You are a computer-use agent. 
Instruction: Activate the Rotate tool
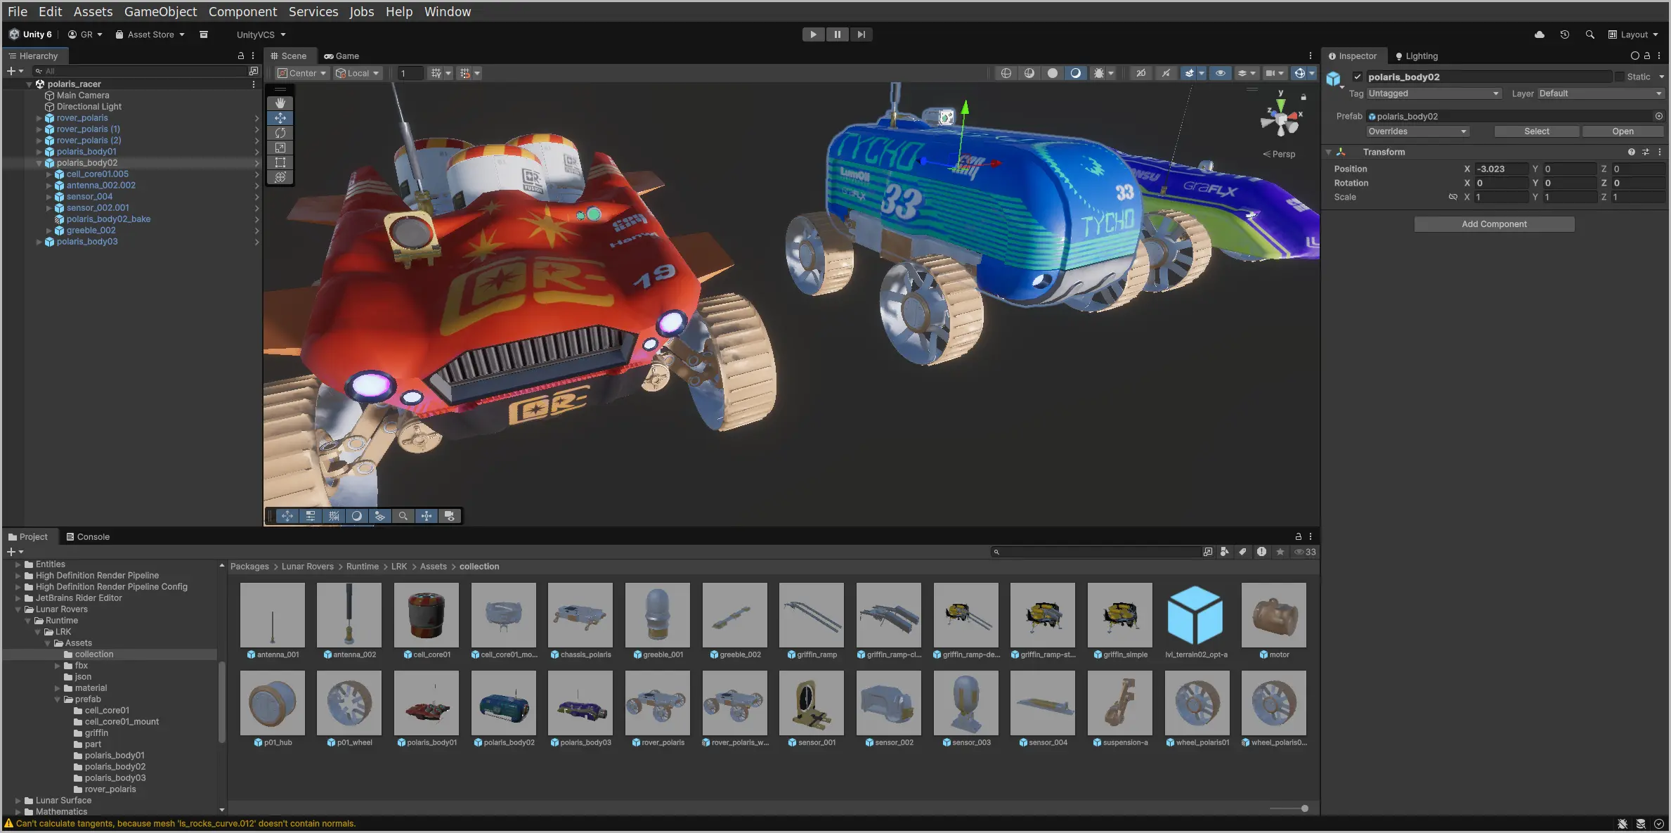coord(280,133)
